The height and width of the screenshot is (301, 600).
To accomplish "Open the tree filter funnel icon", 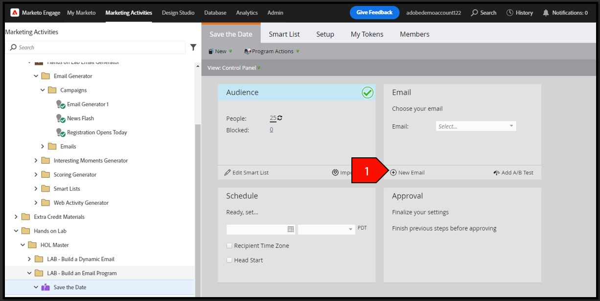I will point(193,47).
